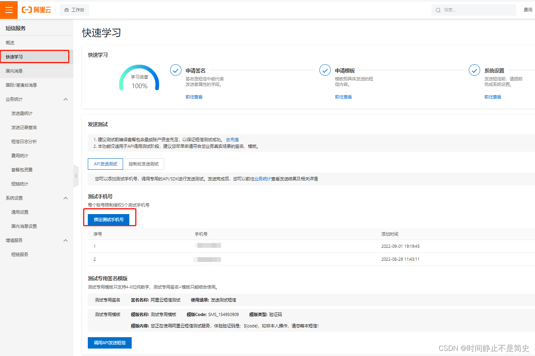Collapse the 系统设置 sidebar group
This screenshot has height=356, width=535.
[x=65, y=198]
